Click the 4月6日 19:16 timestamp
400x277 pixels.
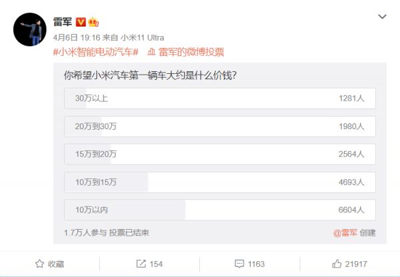tap(77, 38)
